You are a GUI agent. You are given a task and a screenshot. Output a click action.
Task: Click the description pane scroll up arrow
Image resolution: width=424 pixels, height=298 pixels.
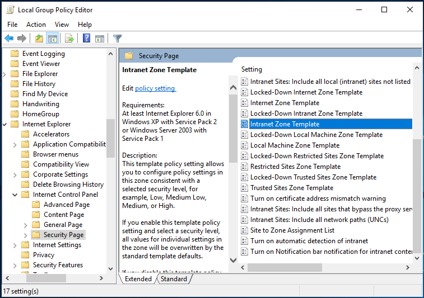(x=233, y=87)
